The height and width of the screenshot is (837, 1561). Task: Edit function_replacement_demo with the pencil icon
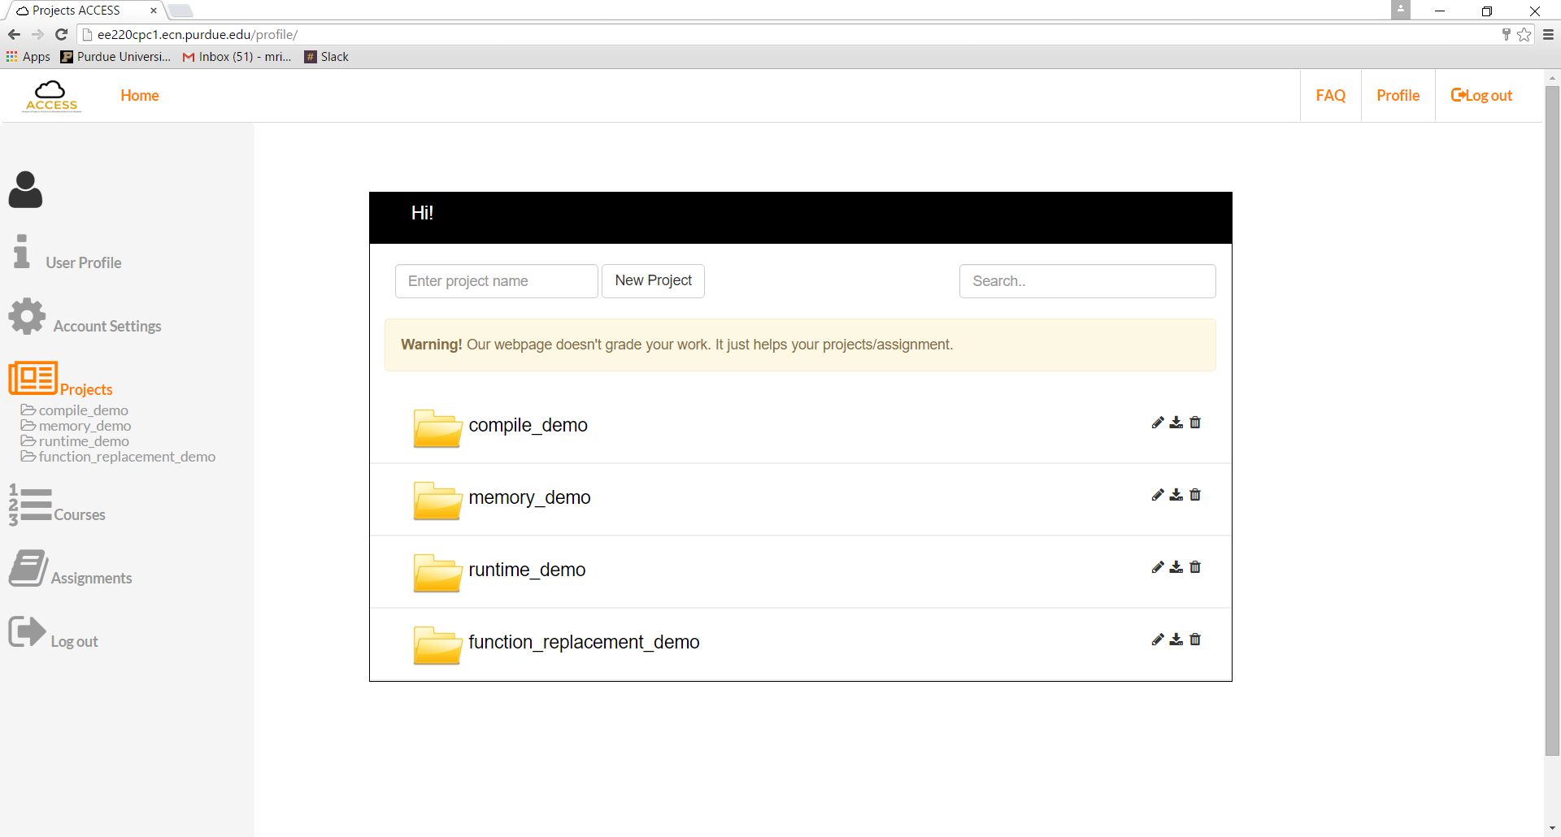1158,640
